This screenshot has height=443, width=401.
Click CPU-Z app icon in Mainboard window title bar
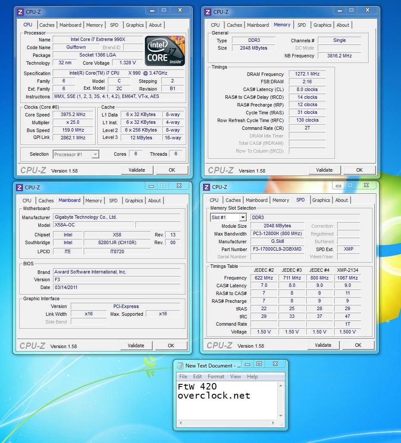point(19,187)
